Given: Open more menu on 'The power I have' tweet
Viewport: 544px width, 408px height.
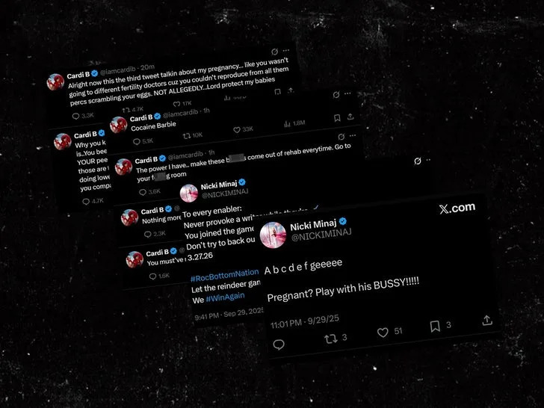Looking at the screenshot, I should [353, 135].
